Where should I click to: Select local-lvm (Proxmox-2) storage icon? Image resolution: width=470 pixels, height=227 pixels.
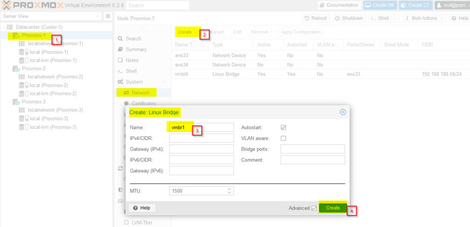coord(23,94)
